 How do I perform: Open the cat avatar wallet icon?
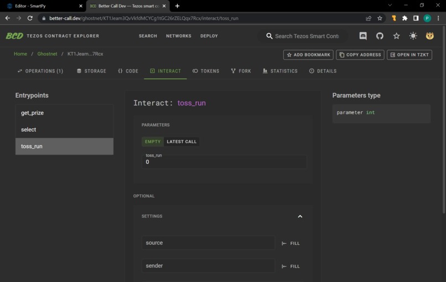click(x=429, y=36)
